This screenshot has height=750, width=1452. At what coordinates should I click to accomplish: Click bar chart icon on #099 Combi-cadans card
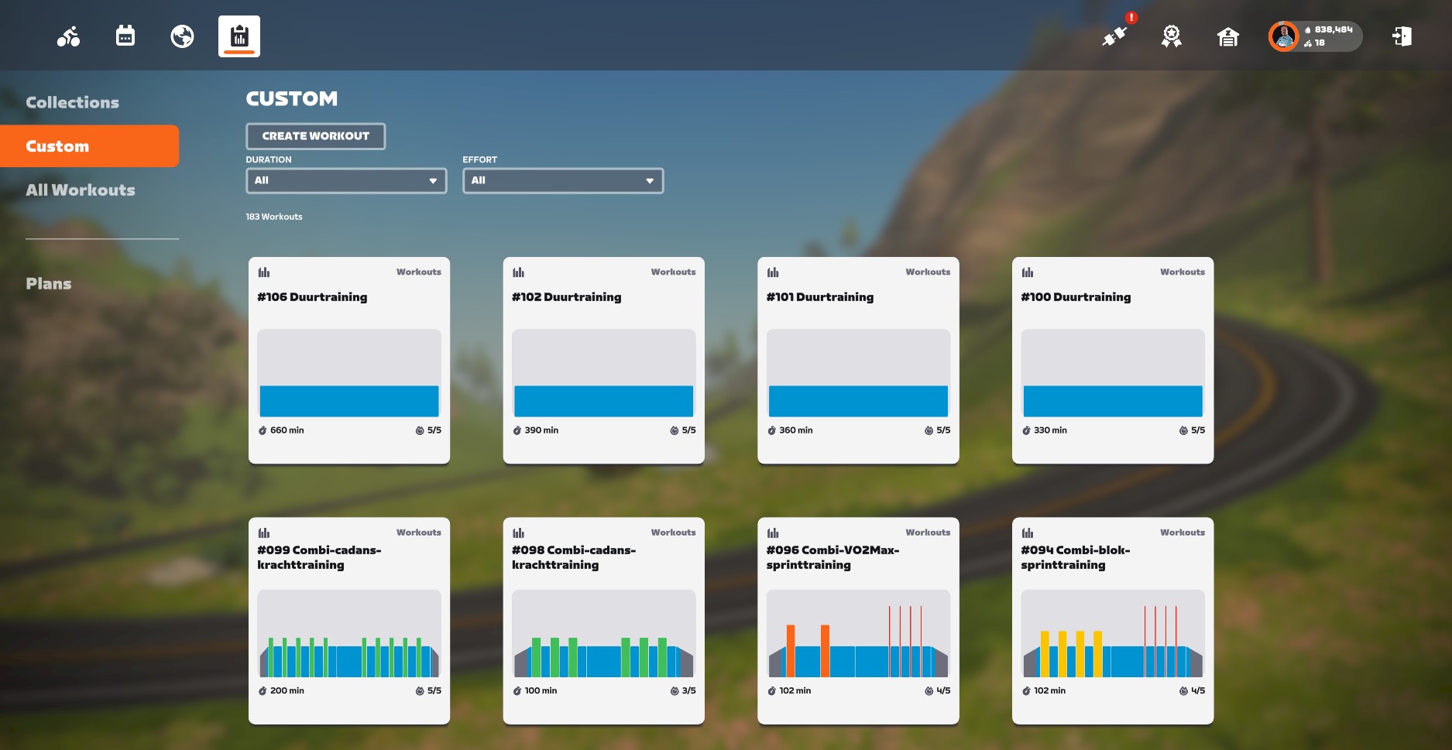pos(264,533)
